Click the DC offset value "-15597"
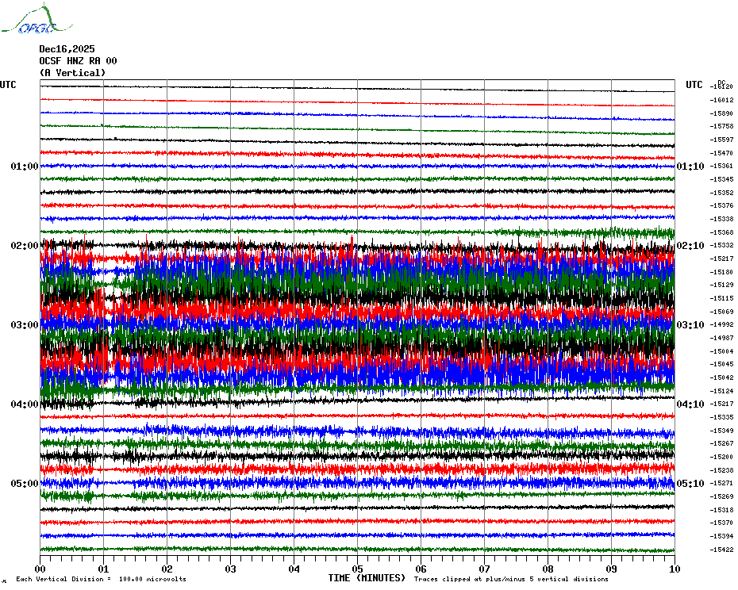This screenshot has width=738, height=590. point(721,140)
